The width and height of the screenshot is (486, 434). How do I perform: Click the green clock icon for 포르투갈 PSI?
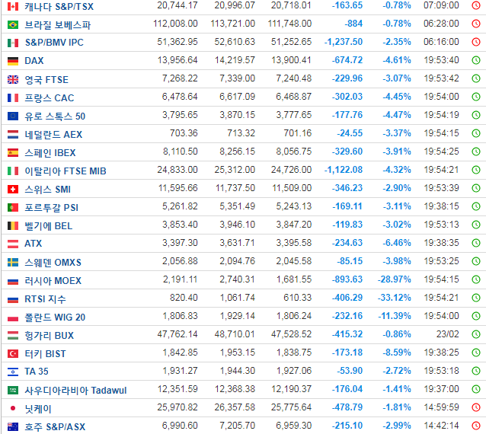pos(476,206)
